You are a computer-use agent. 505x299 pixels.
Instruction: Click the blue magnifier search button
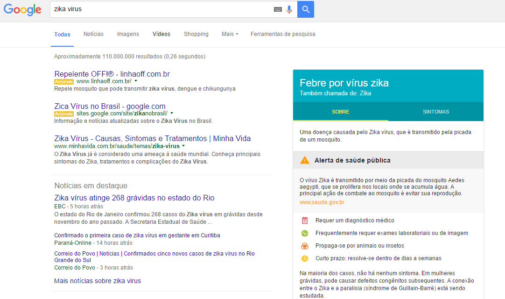pyautogui.click(x=306, y=9)
